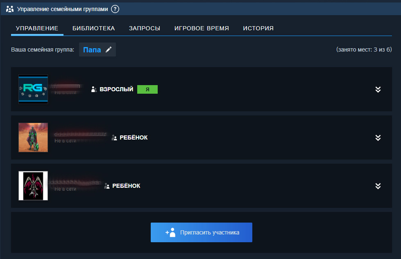Image resolution: width=401 pixels, height=259 pixels.
Task: View the ИСТОРИЯ tab
Action: tap(258, 28)
